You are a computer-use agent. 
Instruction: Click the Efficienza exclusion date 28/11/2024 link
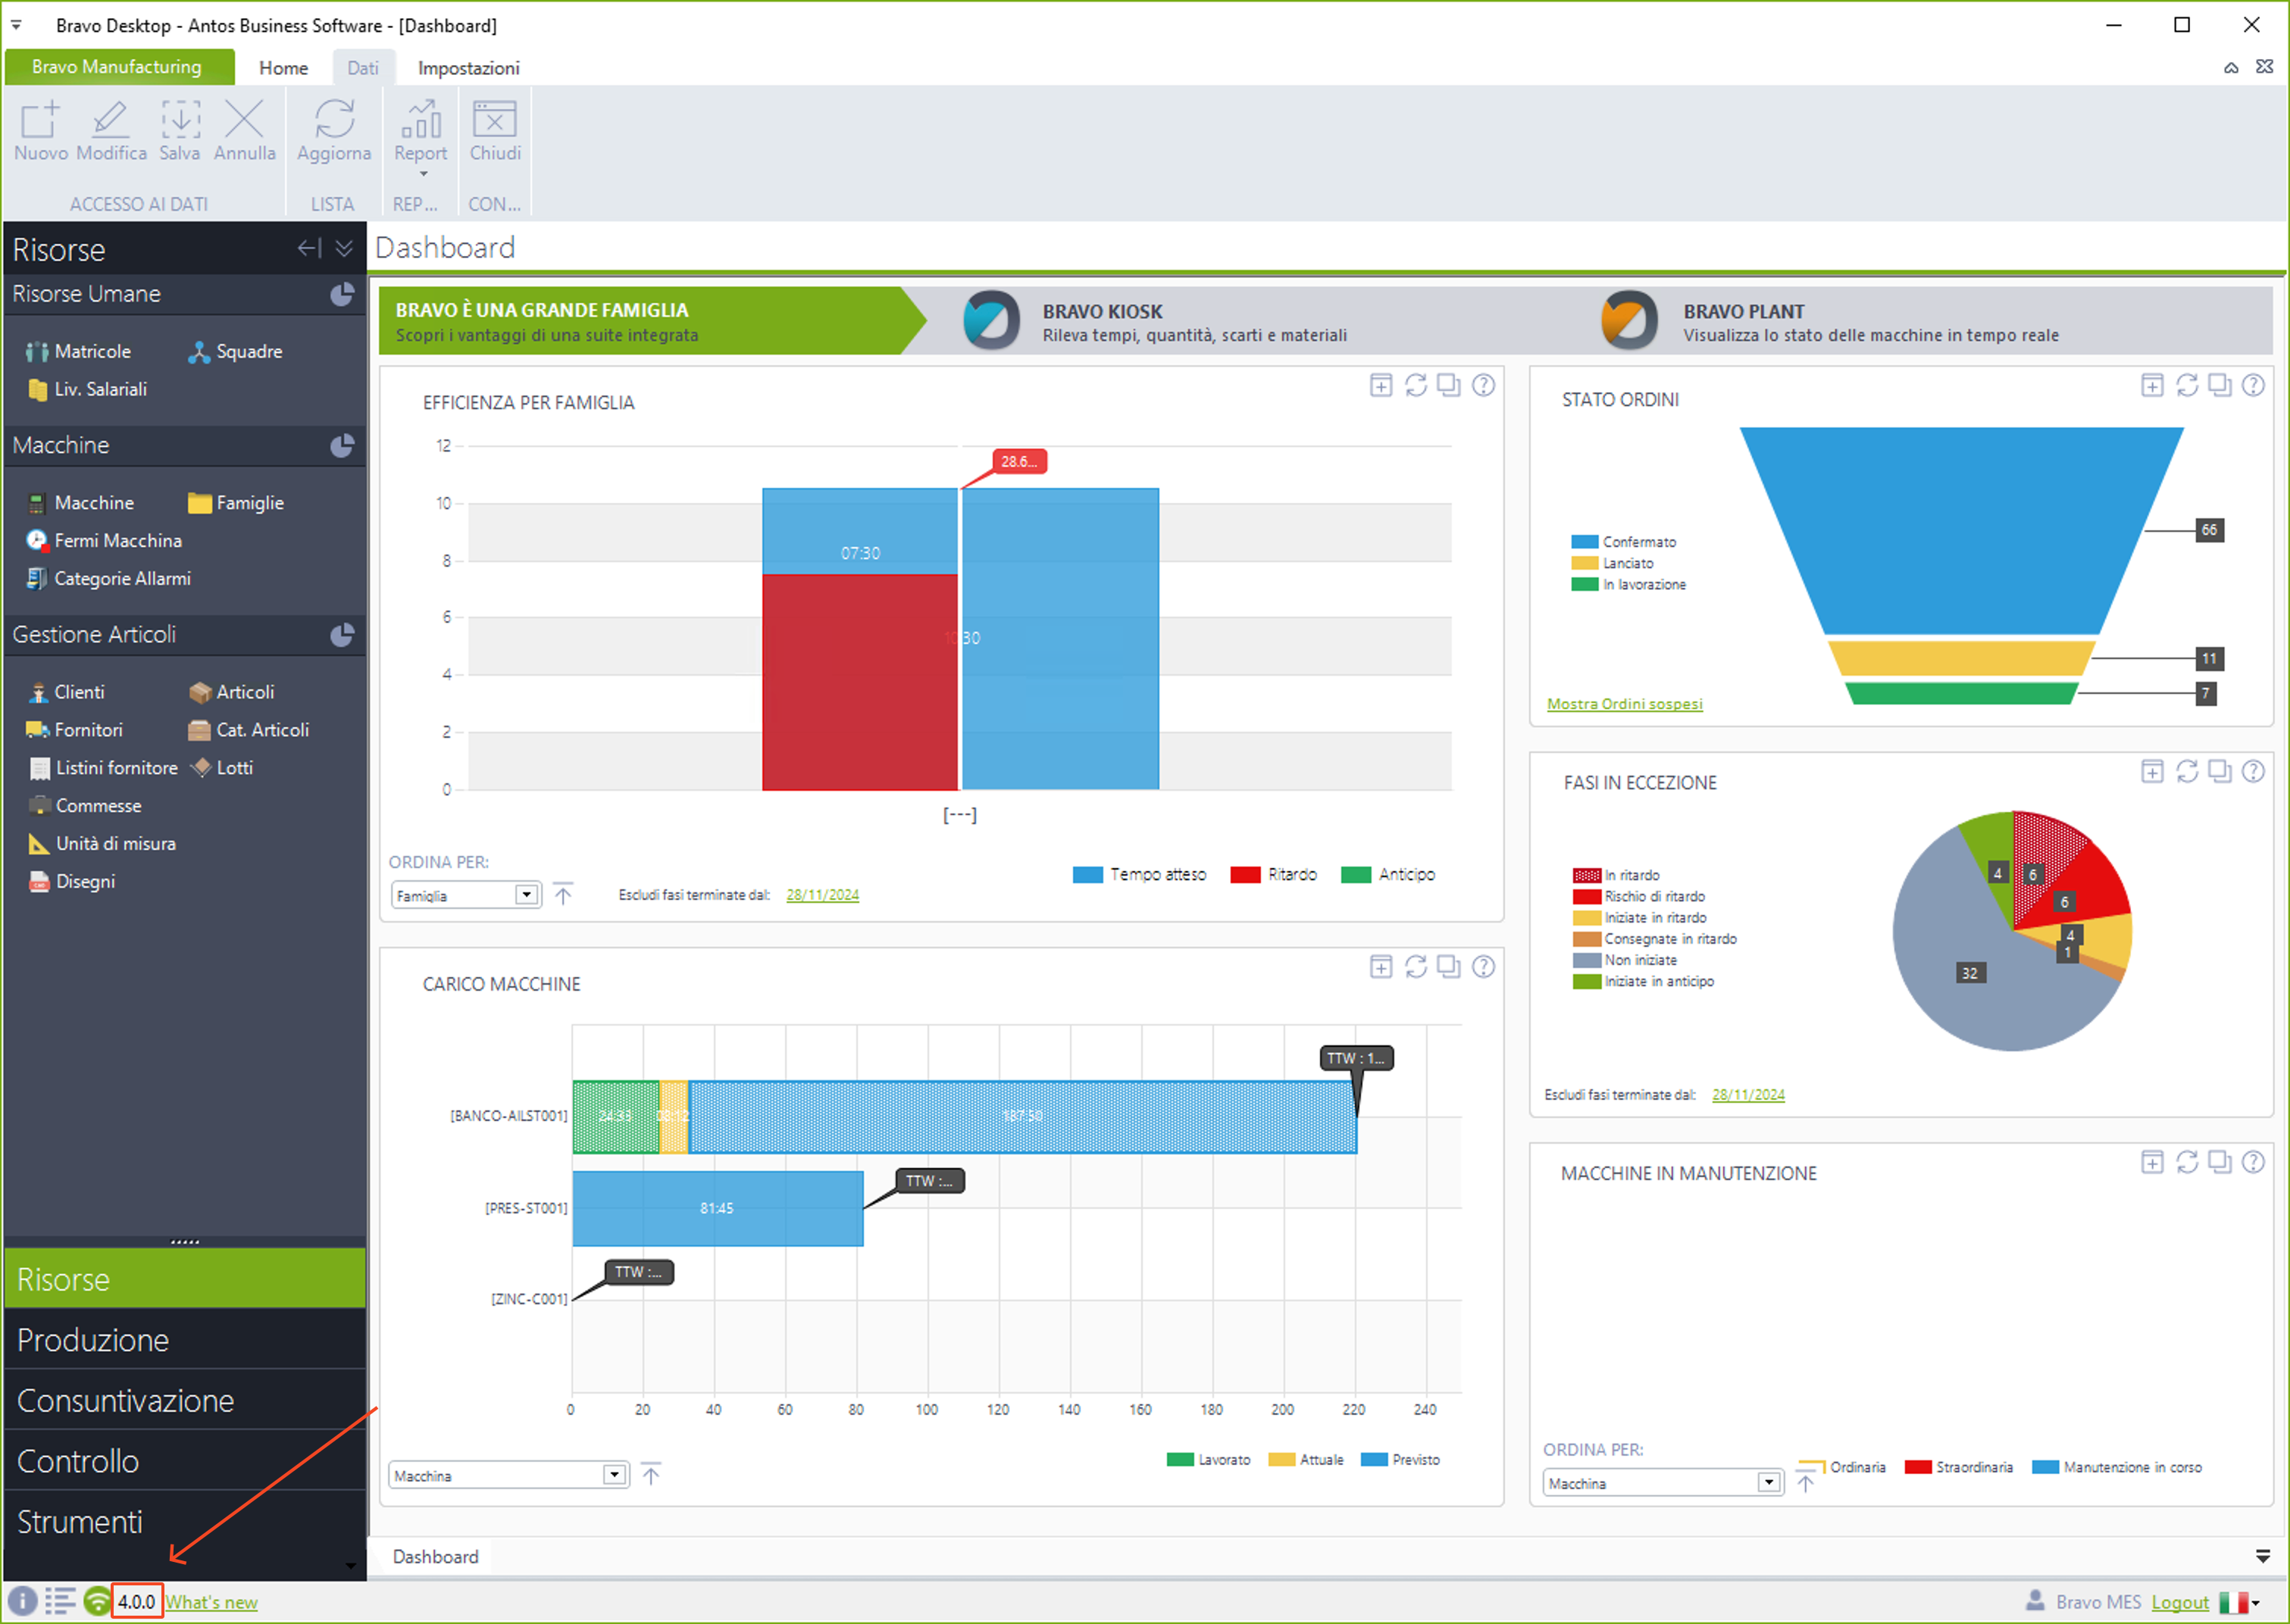tap(822, 895)
